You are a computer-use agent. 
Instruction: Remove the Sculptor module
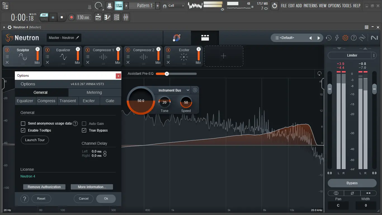pos(7,62)
